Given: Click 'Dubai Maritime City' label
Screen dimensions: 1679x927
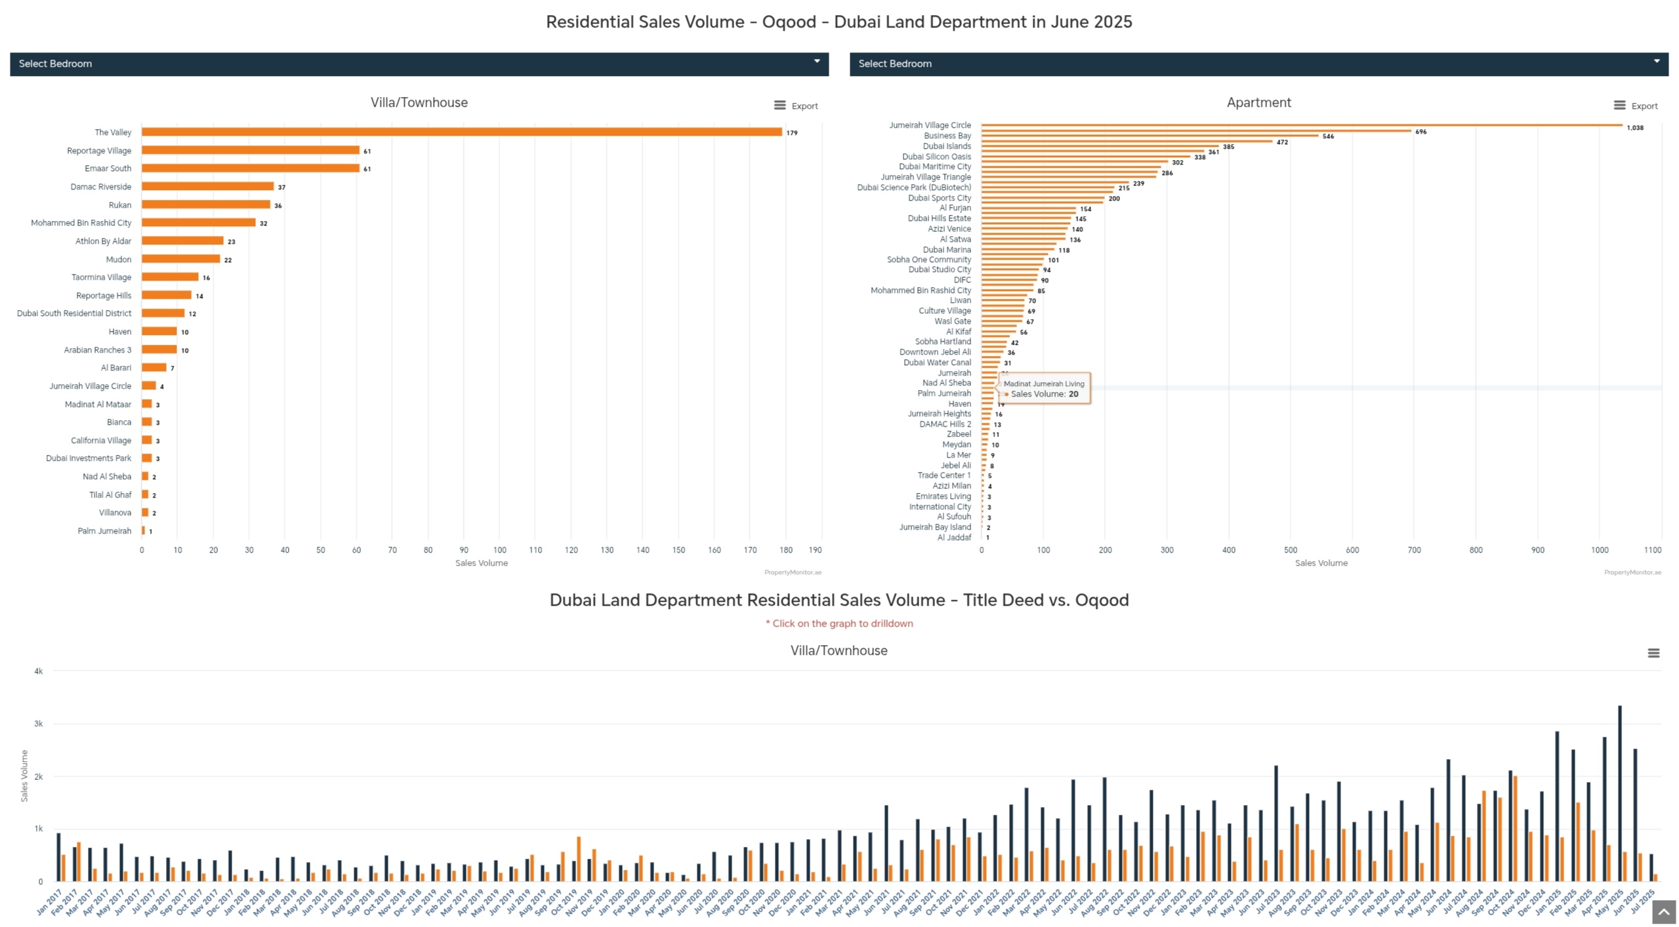Looking at the screenshot, I should coord(935,167).
